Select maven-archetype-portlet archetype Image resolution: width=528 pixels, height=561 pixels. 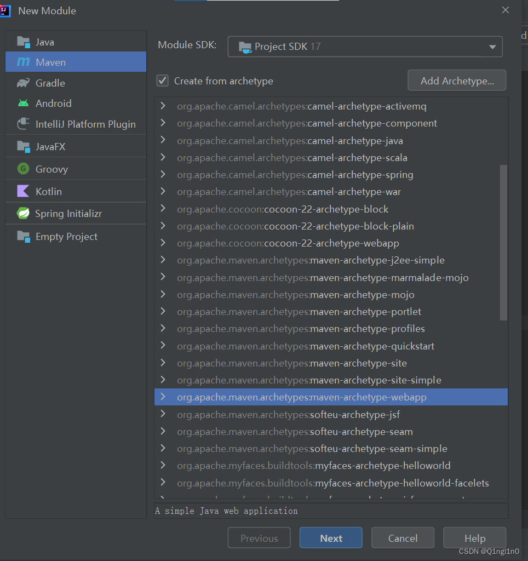(331, 312)
